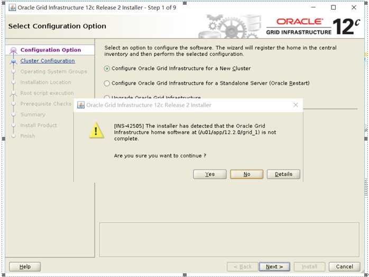Click the Finish step in the sidebar
The image size is (369, 277).
[28, 136]
